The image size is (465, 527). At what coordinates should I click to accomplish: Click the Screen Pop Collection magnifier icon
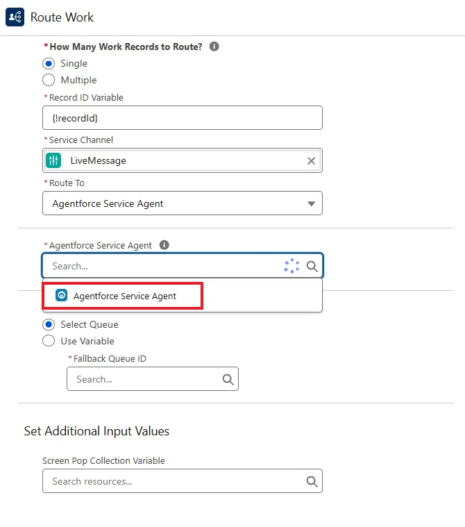coord(312,481)
